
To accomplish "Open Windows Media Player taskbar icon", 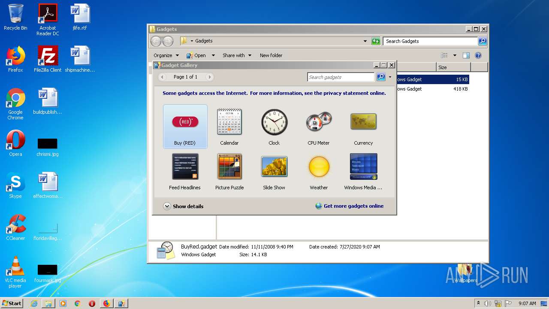I will pyautogui.click(x=63, y=303).
